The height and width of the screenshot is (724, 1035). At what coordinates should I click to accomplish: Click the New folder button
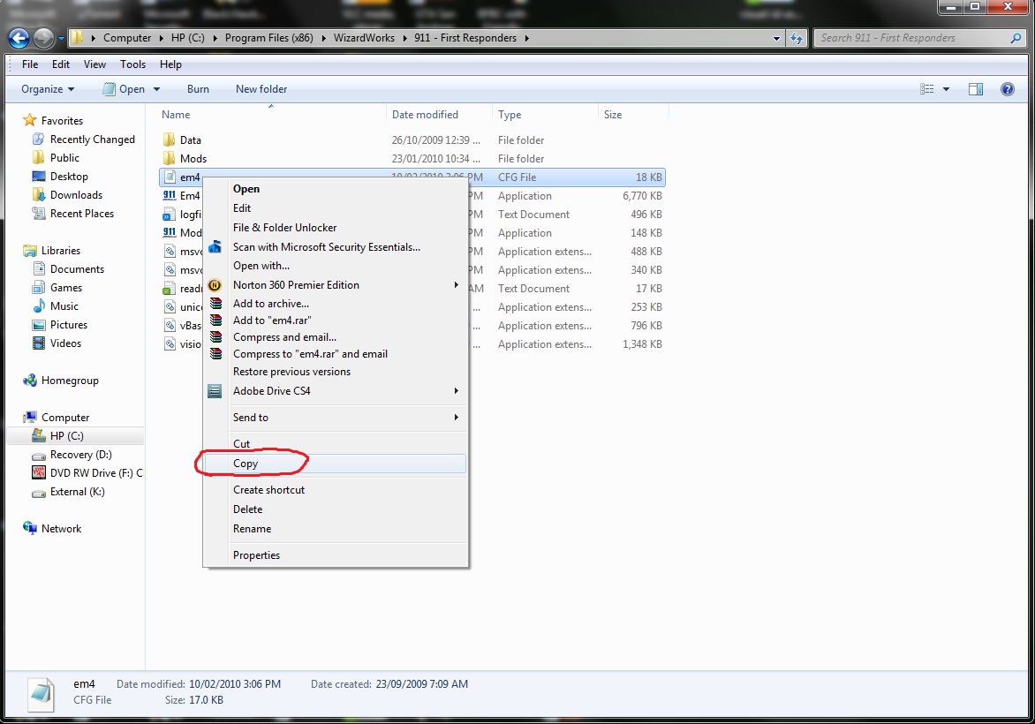tap(261, 89)
